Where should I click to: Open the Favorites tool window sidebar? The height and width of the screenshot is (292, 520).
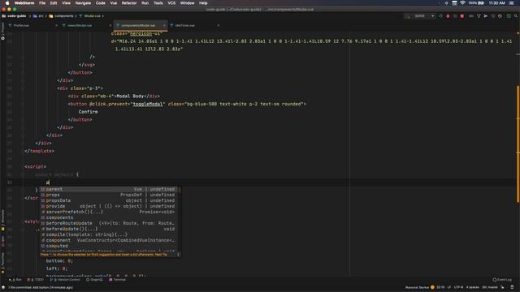pos(2,263)
